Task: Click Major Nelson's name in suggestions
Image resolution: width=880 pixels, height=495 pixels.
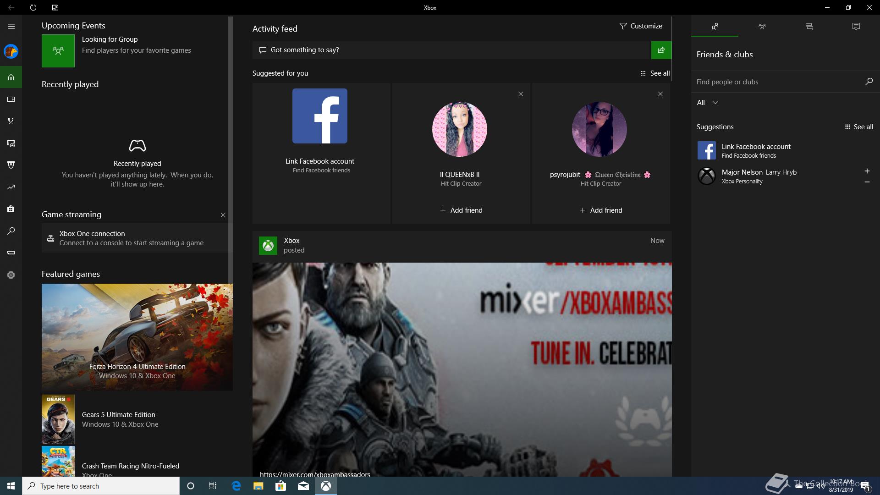Action: [742, 172]
